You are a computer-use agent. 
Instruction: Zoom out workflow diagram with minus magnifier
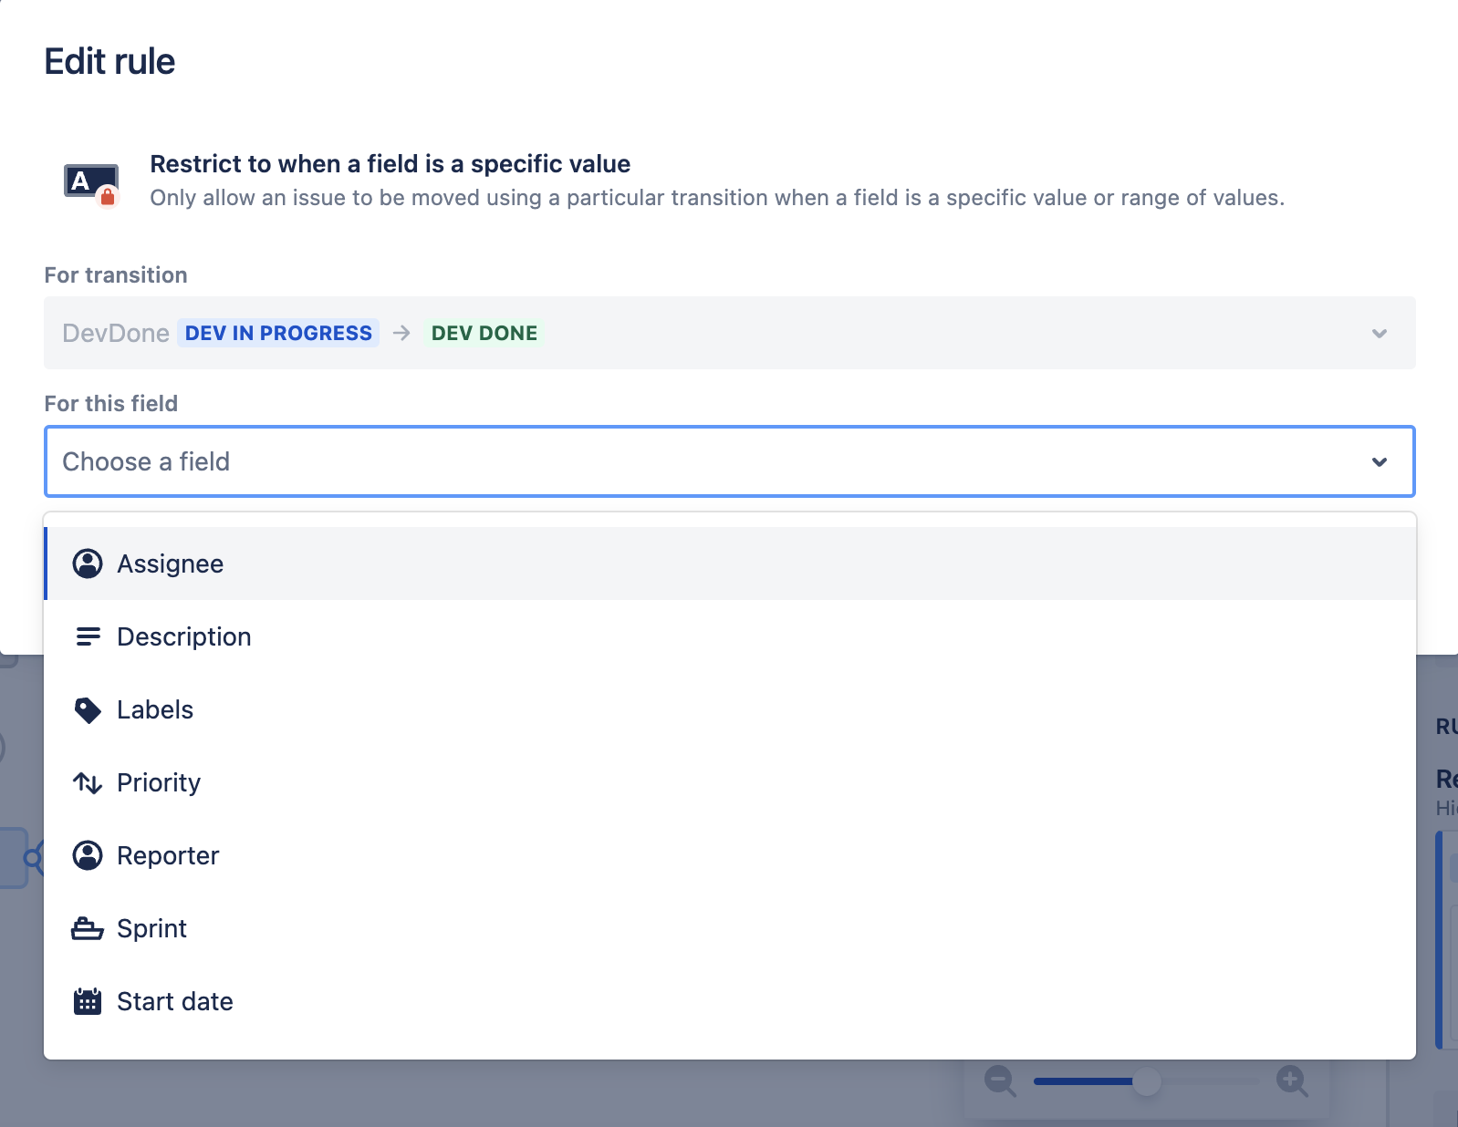pyautogui.click(x=1001, y=1081)
